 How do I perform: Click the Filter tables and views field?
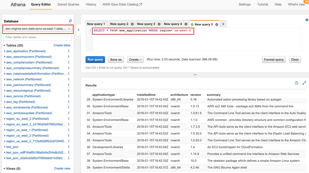point(37,37)
